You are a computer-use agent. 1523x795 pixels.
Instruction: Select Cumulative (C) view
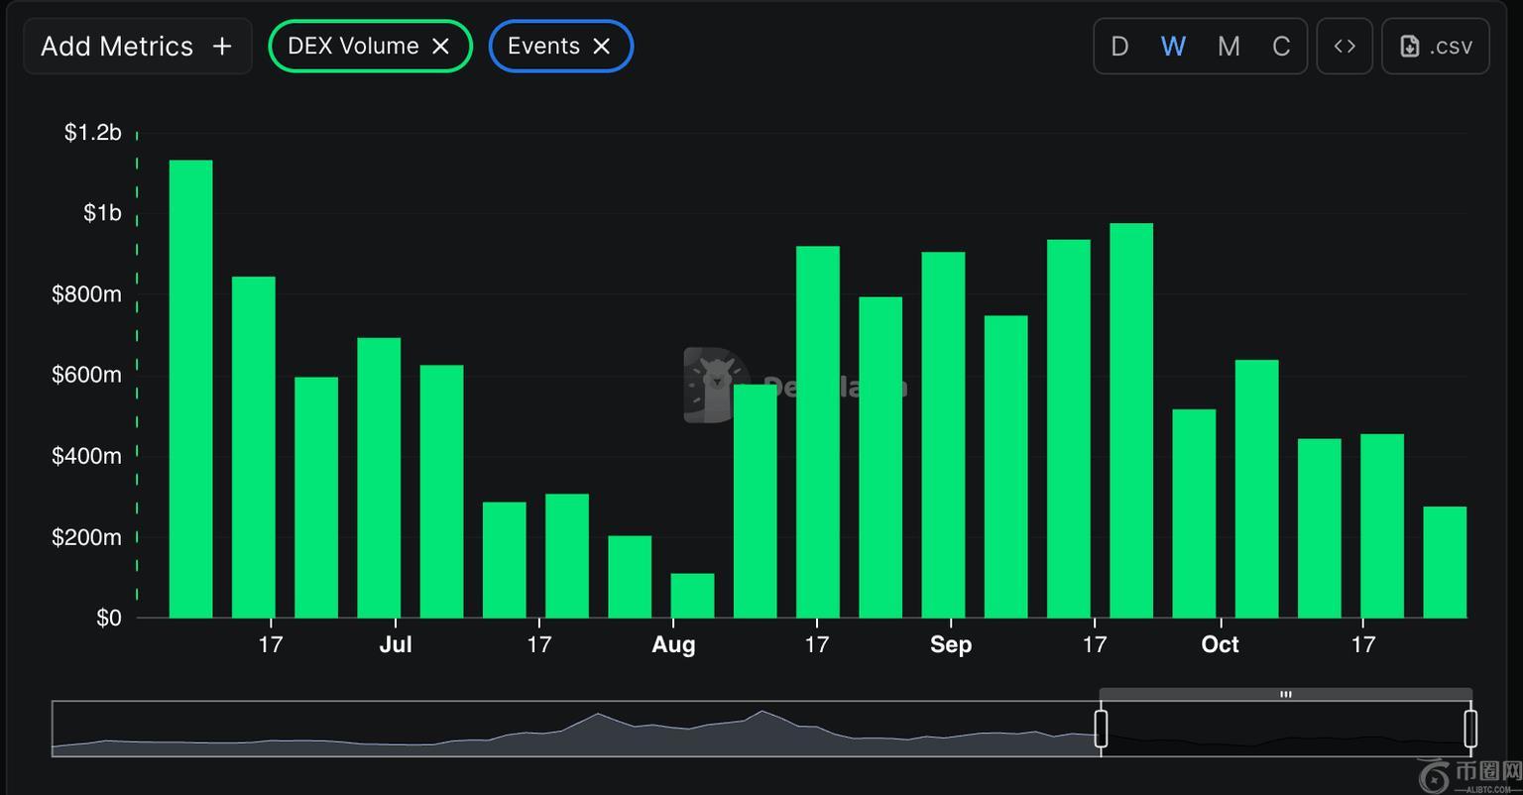[1281, 47]
